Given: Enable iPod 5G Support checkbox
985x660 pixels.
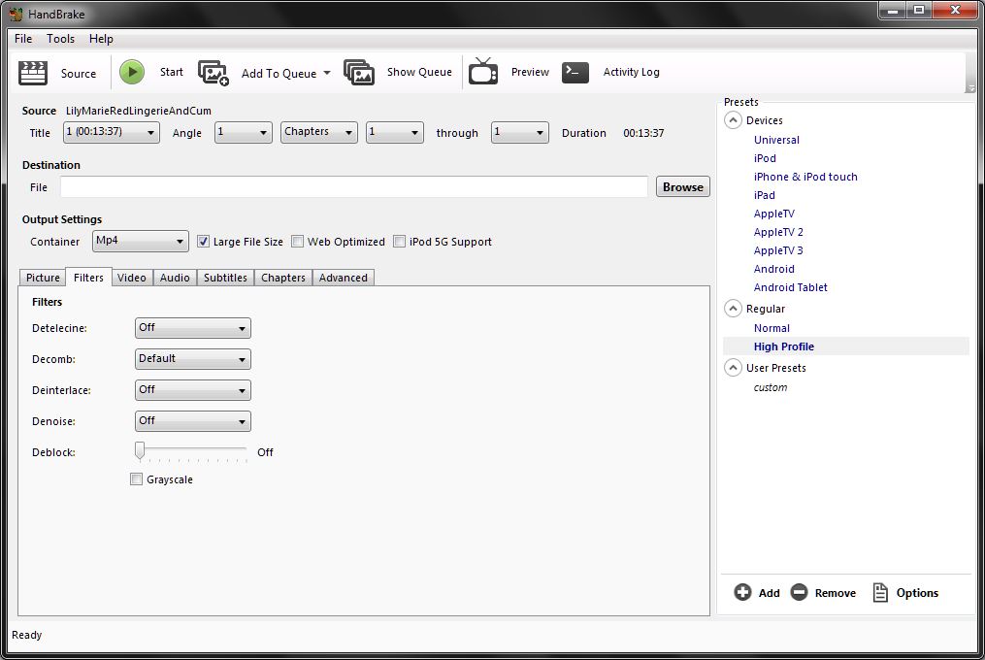Looking at the screenshot, I should pos(399,242).
